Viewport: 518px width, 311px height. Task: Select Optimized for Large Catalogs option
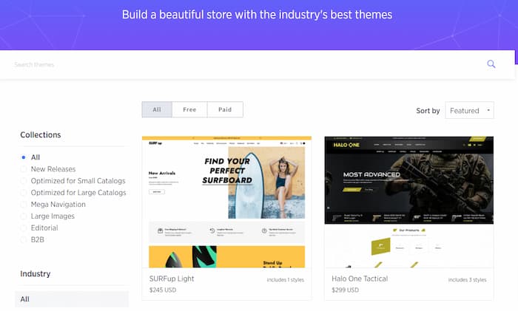pos(24,193)
